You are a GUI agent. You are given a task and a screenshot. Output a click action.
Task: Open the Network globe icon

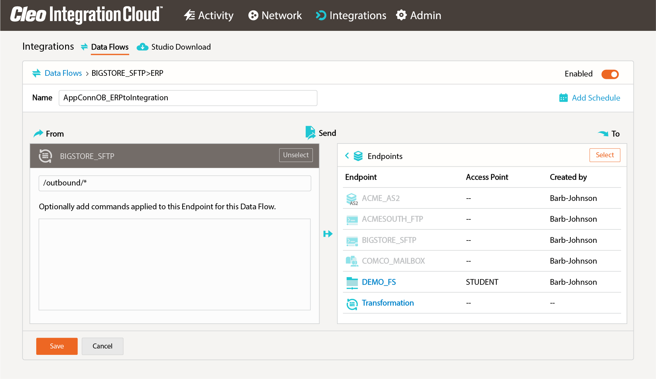point(253,15)
